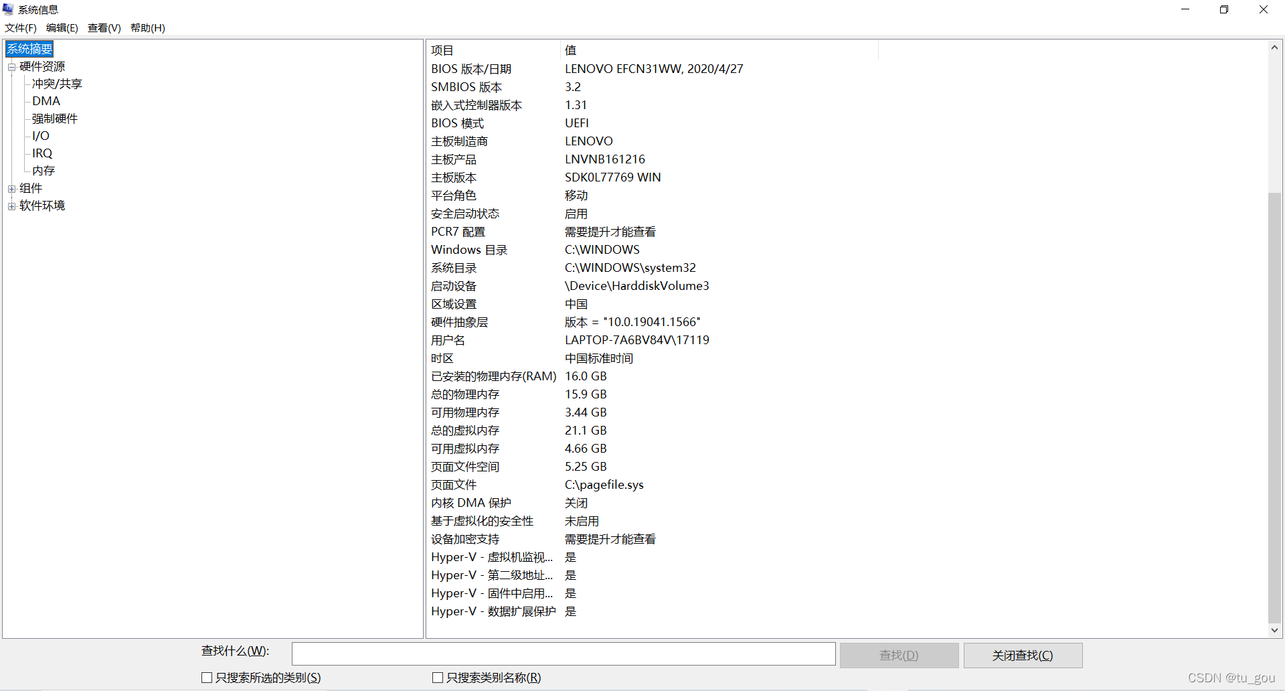Restore down the 系统信息 window
The width and height of the screenshot is (1285, 691).
click(x=1224, y=9)
